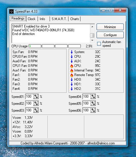
Task: Click the 'Aux1 Fan: 0 RPM' reading
Action: (x=25, y=70)
